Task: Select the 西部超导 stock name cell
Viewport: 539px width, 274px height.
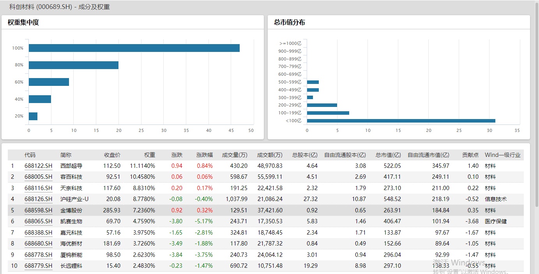Action: pyautogui.click(x=71, y=166)
